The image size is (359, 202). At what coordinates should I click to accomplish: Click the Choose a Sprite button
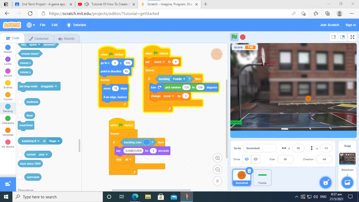coord(326,182)
